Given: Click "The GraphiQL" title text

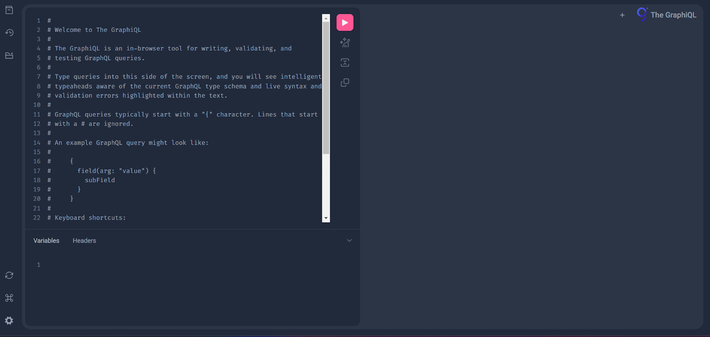Looking at the screenshot, I should (x=673, y=15).
